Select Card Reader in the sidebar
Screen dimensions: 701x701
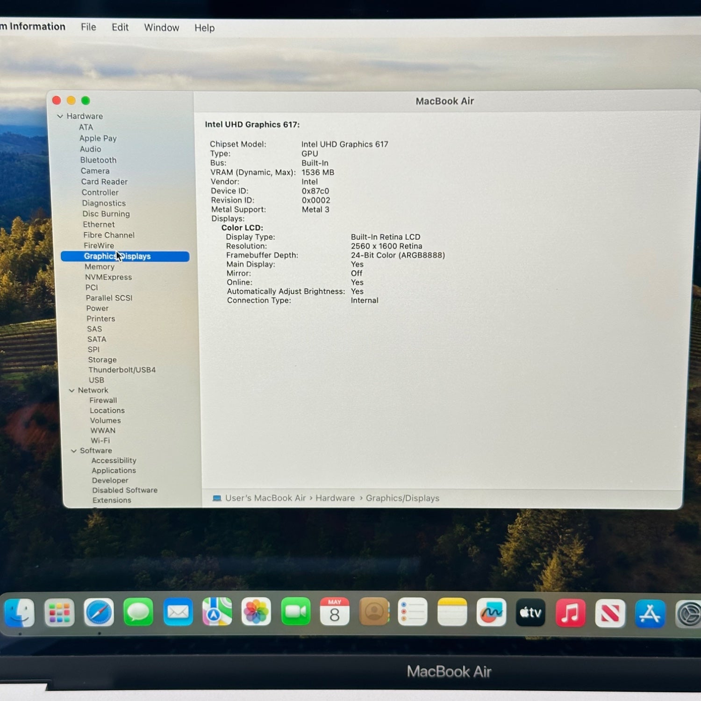[x=104, y=182]
